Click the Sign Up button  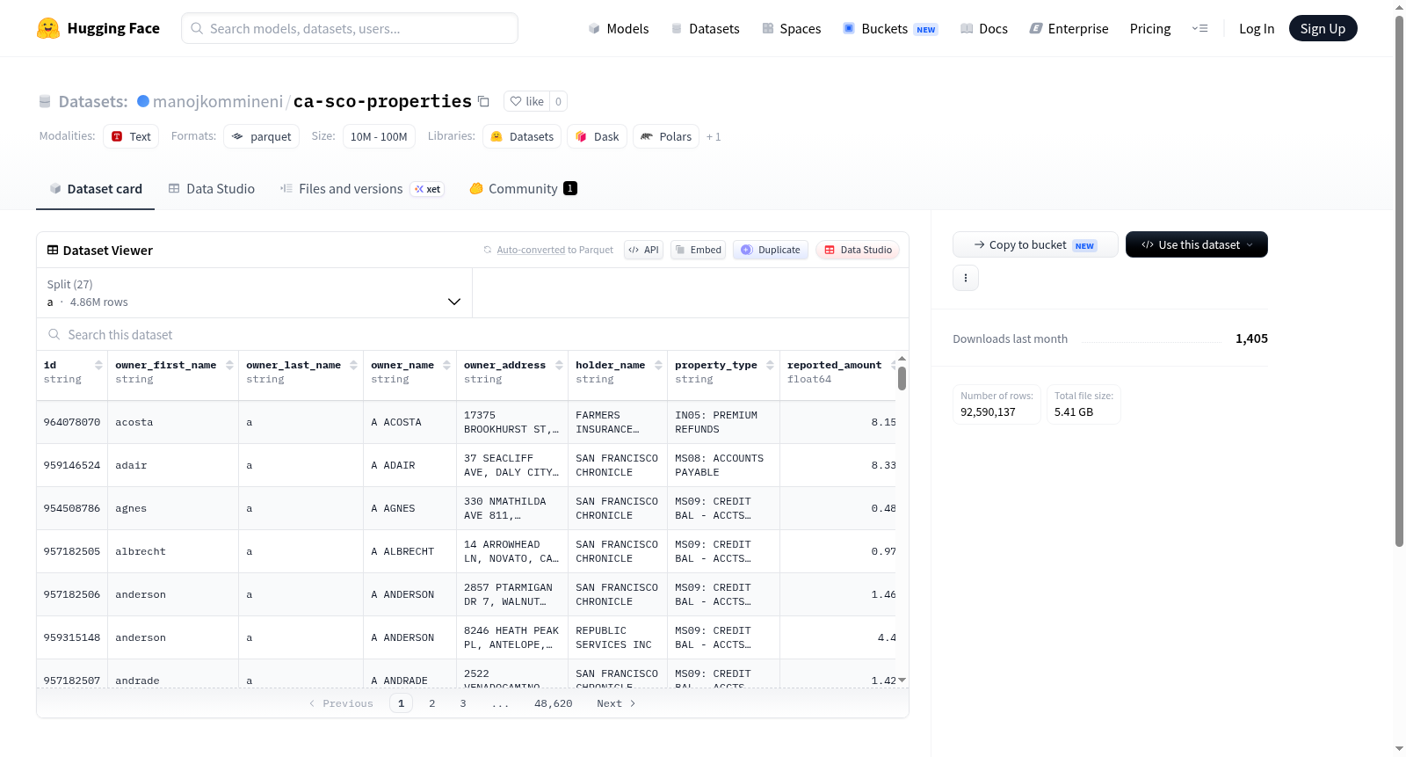[x=1323, y=28]
